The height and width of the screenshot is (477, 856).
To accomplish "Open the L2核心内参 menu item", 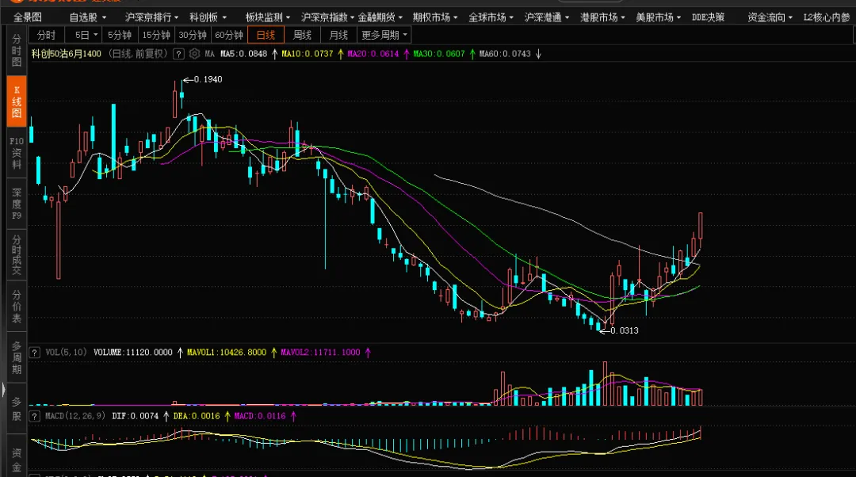I will (x=827, y=17).
